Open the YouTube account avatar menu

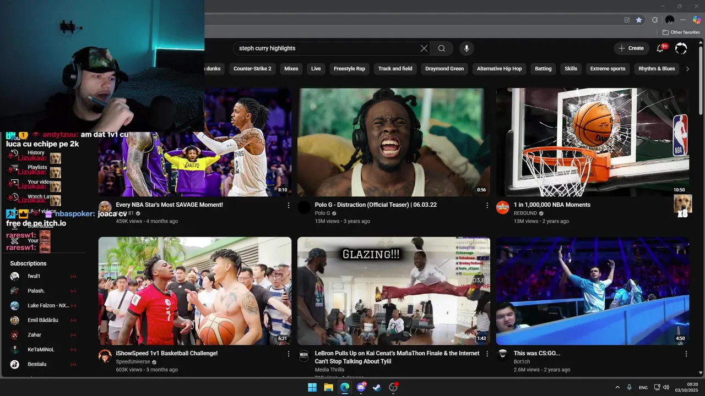coord(681,48)
